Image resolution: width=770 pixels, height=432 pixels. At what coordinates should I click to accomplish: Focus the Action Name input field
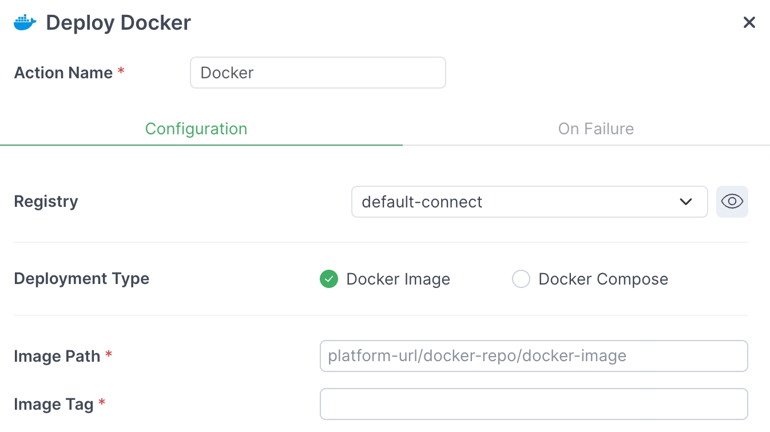pos(317,73)
